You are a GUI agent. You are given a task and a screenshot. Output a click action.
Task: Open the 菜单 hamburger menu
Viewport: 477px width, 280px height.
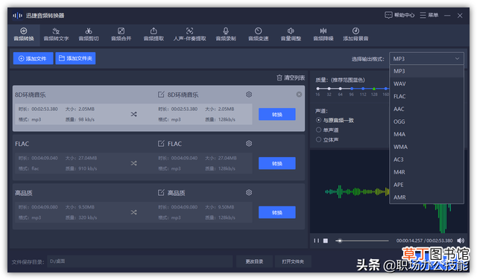point(429,15)
